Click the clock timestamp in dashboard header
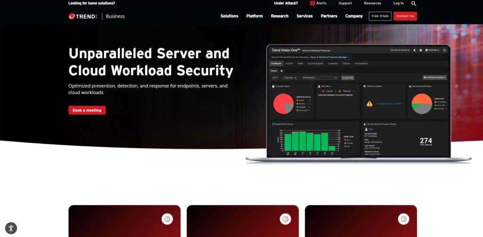This screenshot has width=483, height=237. tap(400, 50)
